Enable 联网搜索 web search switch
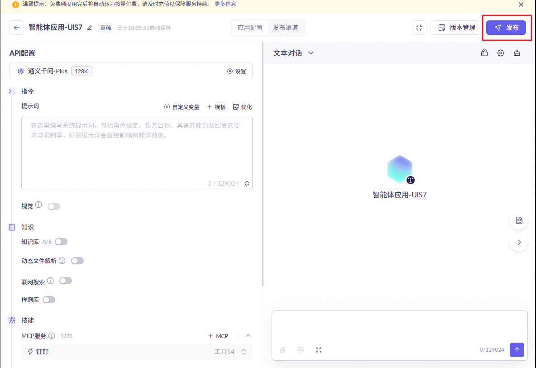536x368 pixels. tap(66, 281)
